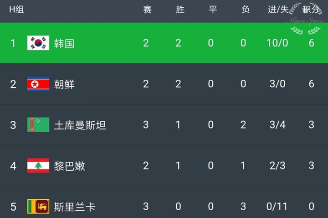The height and width of the screenshot is (218, 328).
Task: Open the 朝鲜 team entry
Action: click(x=64, y=84)
